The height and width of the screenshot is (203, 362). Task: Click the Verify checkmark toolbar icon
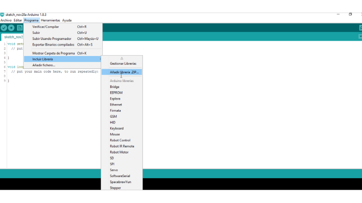tap(4, 28)
